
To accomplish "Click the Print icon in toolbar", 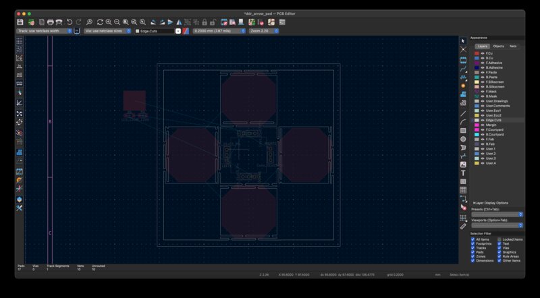I will 50,22.
